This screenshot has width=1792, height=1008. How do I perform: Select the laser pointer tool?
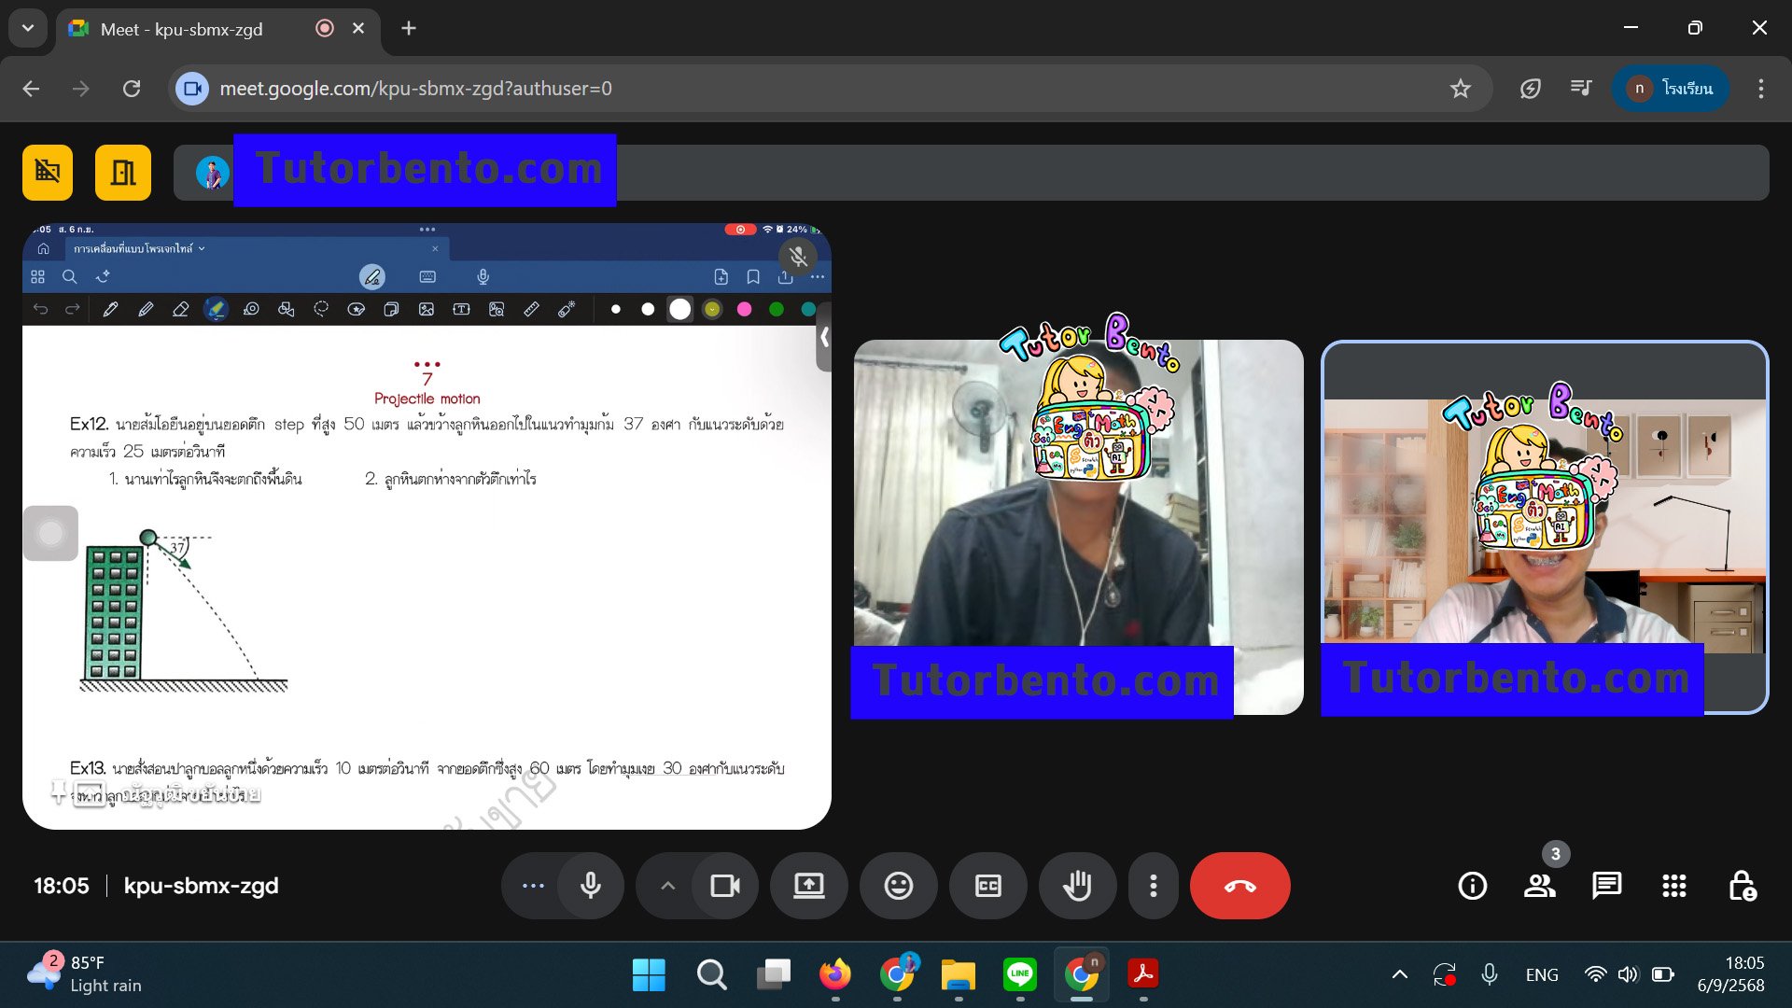567,309
